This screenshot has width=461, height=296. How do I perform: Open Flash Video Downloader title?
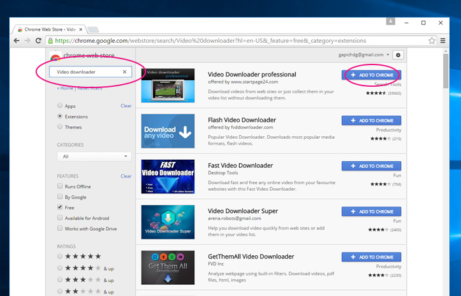point(242,120)
